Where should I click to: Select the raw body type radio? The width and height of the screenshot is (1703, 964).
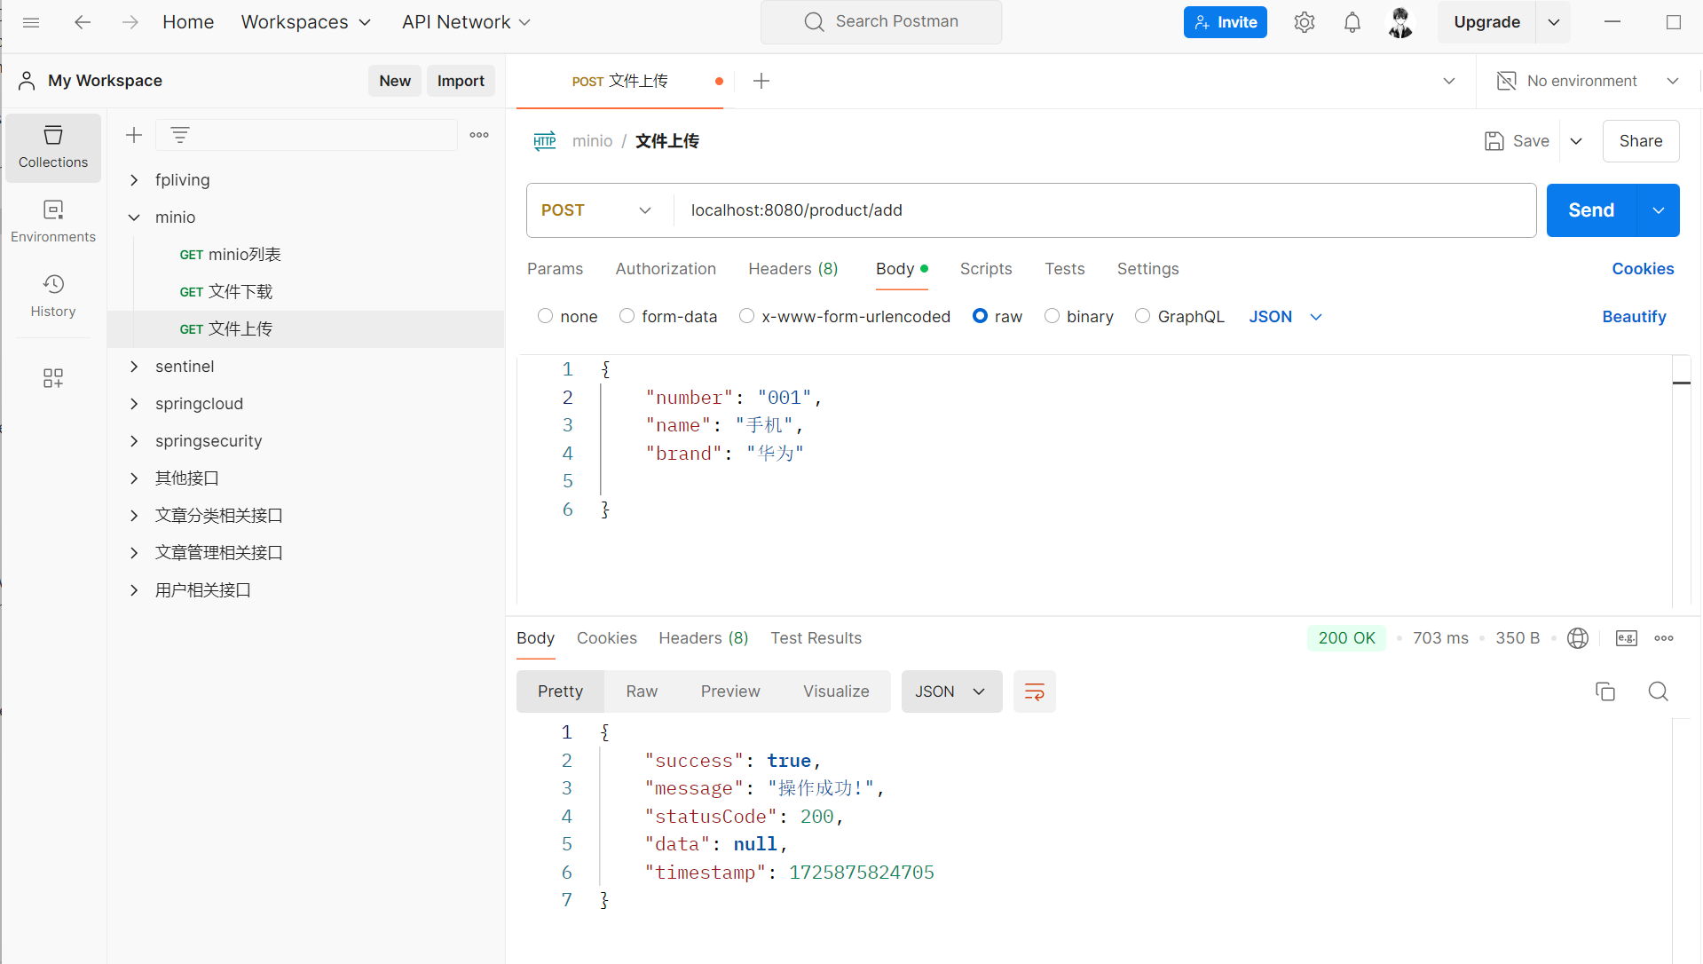click(981, 316)
